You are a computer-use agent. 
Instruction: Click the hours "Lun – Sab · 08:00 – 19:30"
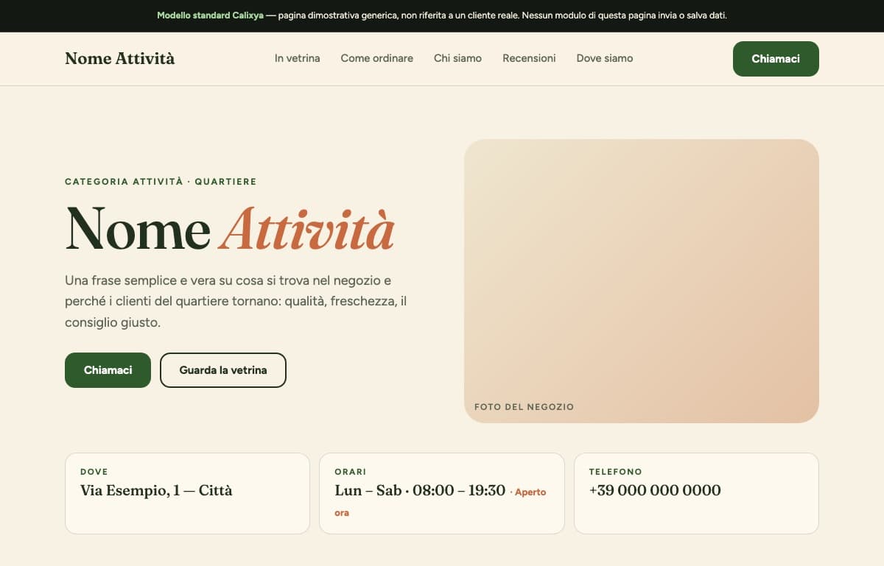click(x=420, y=491)
